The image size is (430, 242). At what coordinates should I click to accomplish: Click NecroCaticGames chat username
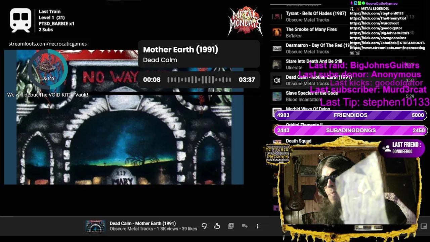[381, 3]
